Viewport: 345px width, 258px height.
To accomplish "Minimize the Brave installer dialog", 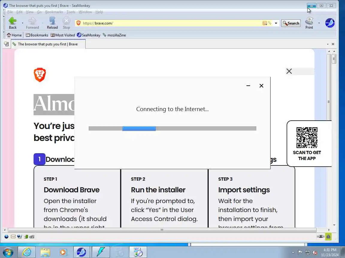I will (x=248, y=86).
